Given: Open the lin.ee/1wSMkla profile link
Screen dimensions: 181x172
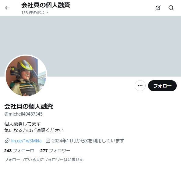Looking at the screenshot, I should [x=26, y=141].
